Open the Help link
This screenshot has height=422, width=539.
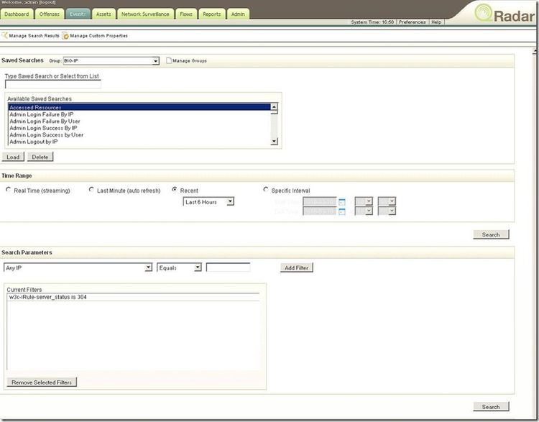436,22
